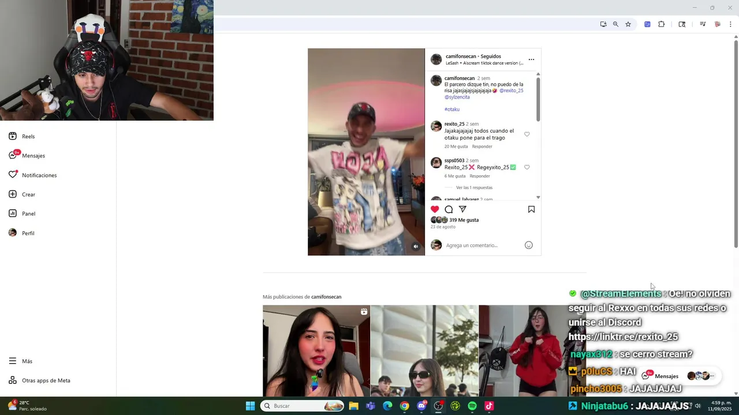
Task: Open the clock showing 4:59 p. m.
Action: [721, 406]
